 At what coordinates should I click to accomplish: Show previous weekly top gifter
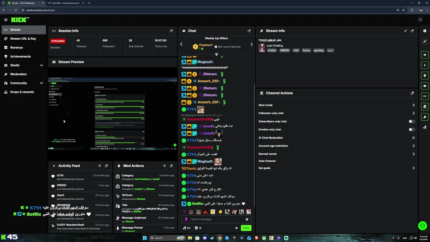point(181,44)
